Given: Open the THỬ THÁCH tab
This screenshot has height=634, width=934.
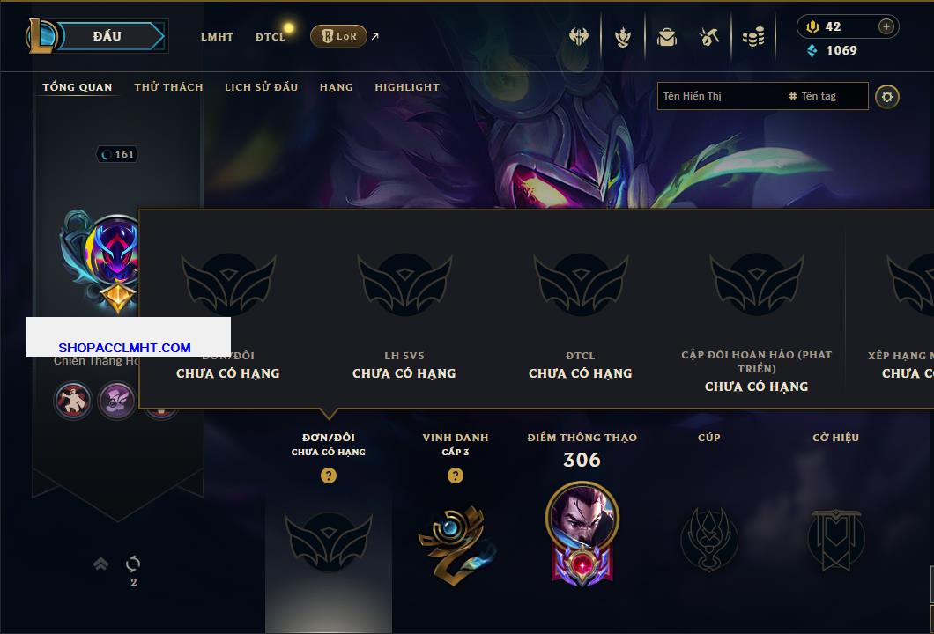Looking at the screenshot, I should coord(168,87).
